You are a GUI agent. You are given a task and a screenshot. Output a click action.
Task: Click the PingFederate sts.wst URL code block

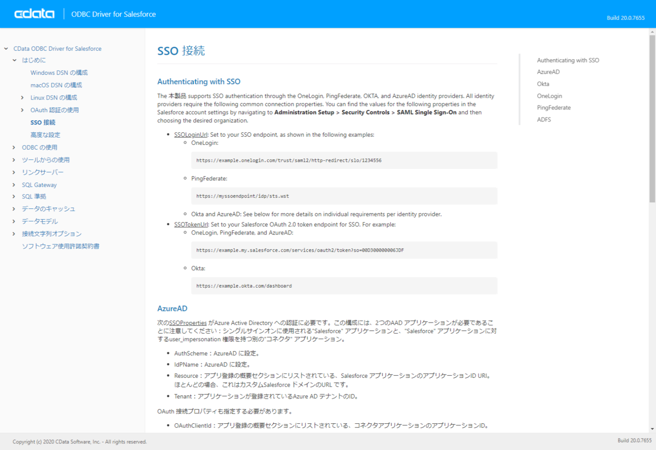(x=344, y=196)
